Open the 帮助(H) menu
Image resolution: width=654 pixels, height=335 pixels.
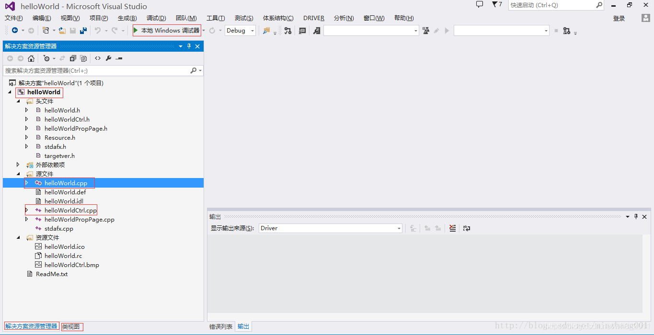(404, 18)
